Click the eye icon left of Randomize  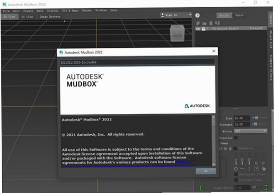pyautogui.click(x=226, y=148)
